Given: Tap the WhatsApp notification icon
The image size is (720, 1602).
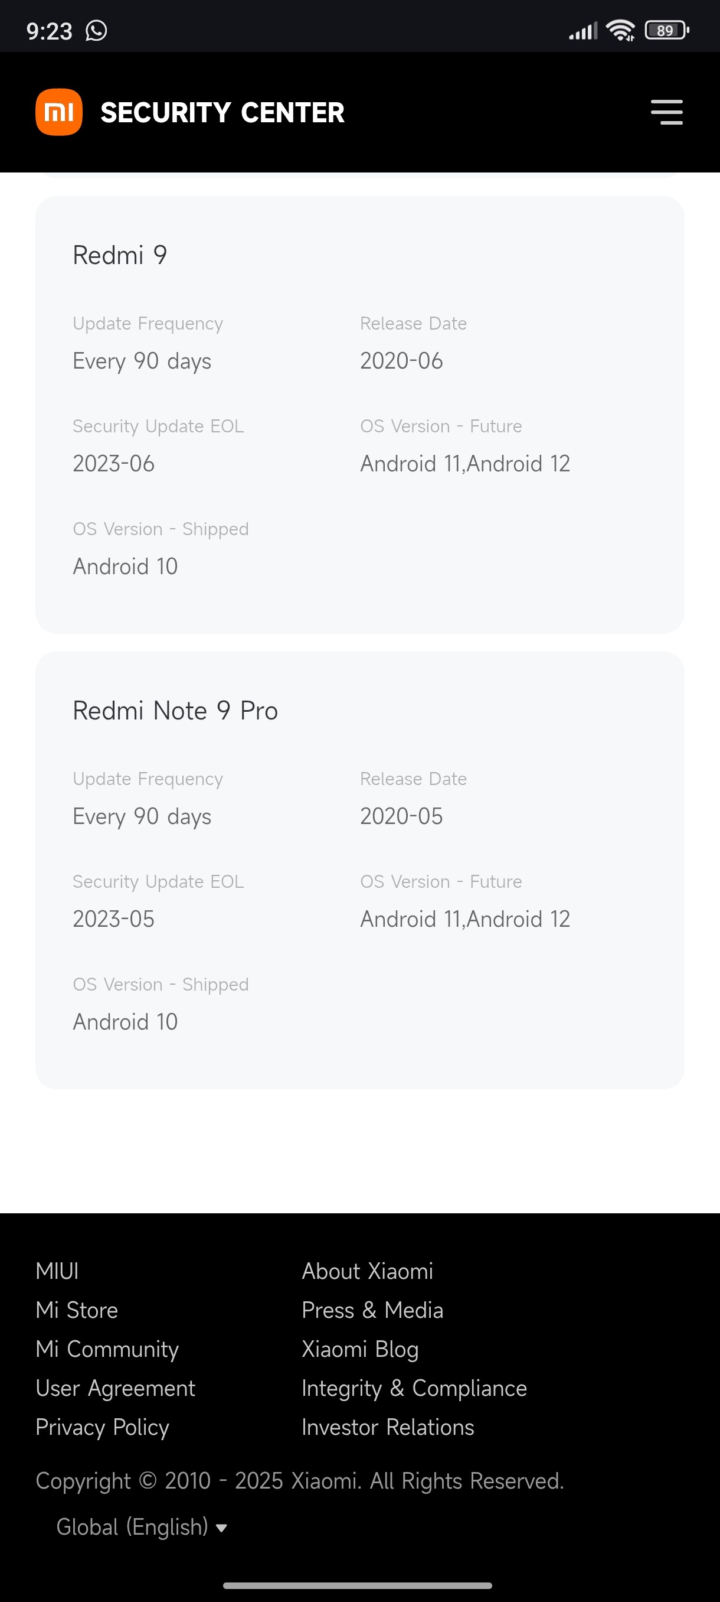Looking at the screenshot, I should tap(96, 31).
